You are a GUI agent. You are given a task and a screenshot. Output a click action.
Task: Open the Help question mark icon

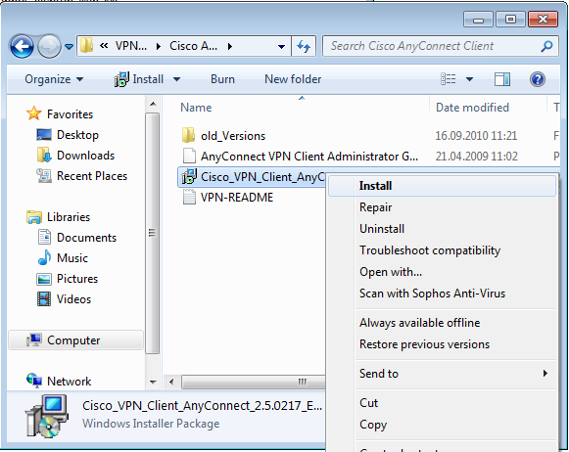point(537,79)
